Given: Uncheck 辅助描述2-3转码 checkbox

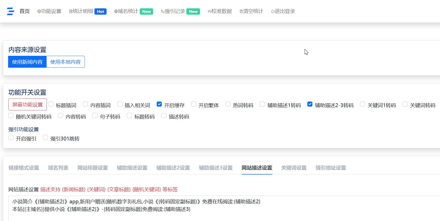Looking at the screenshot, I should click(x=310, y=104).
